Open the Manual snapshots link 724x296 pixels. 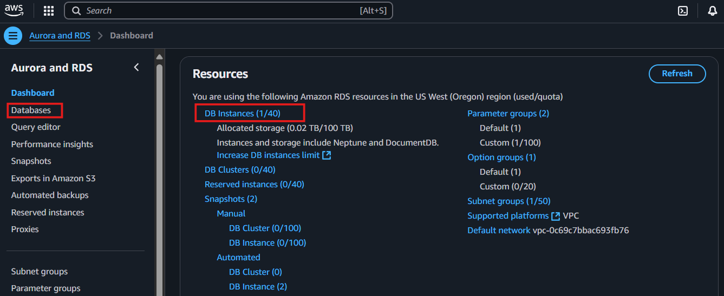coord(231,214)
